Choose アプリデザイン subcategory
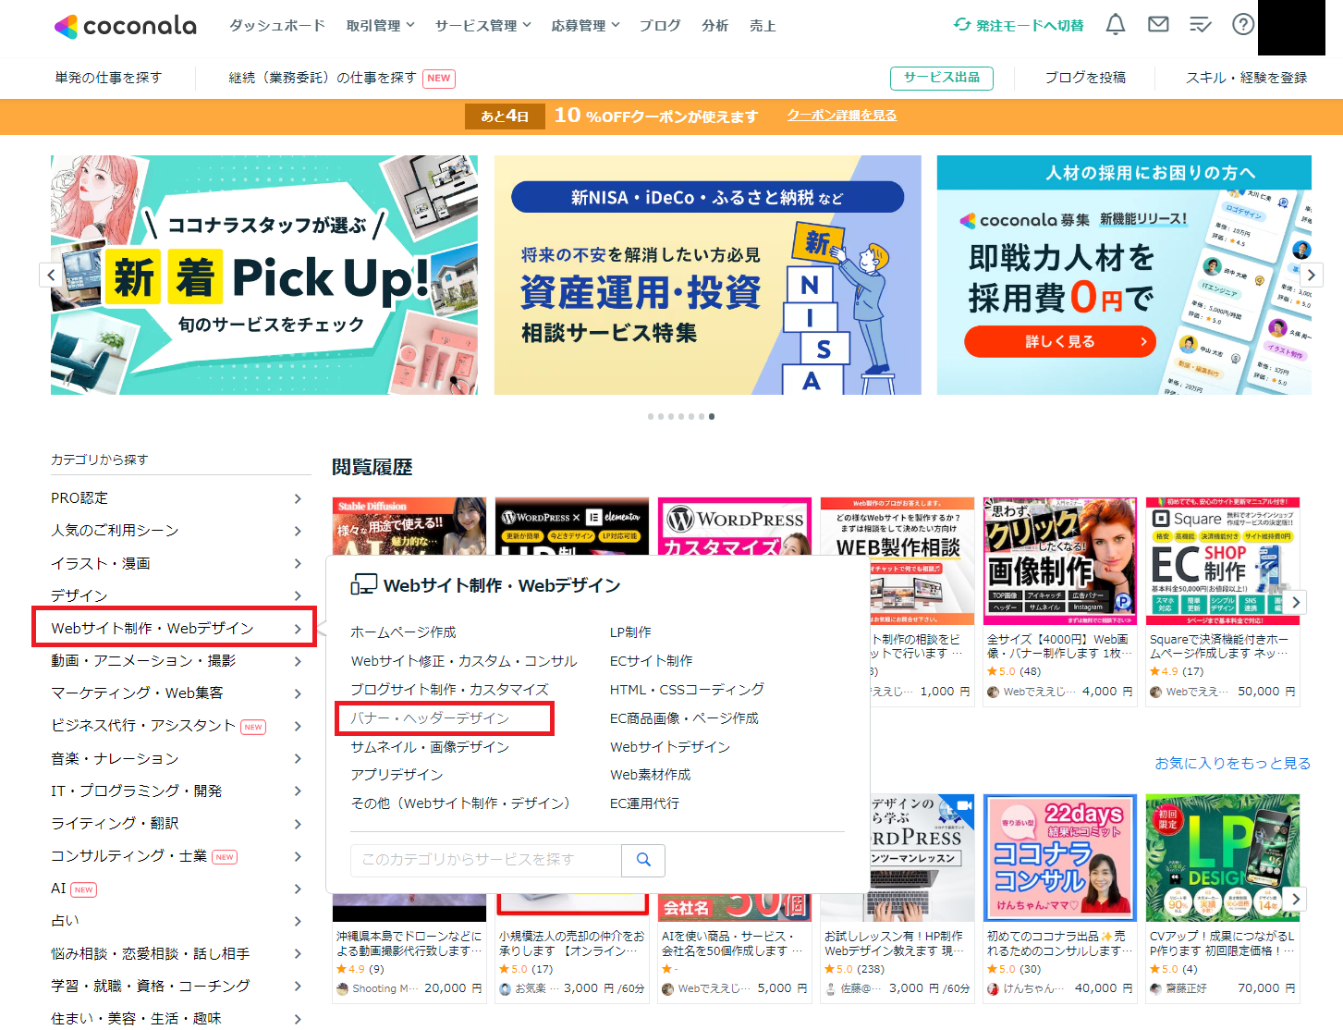Image resolution: width=1343 pixels, height=1030 pixels. click(397, 775)
